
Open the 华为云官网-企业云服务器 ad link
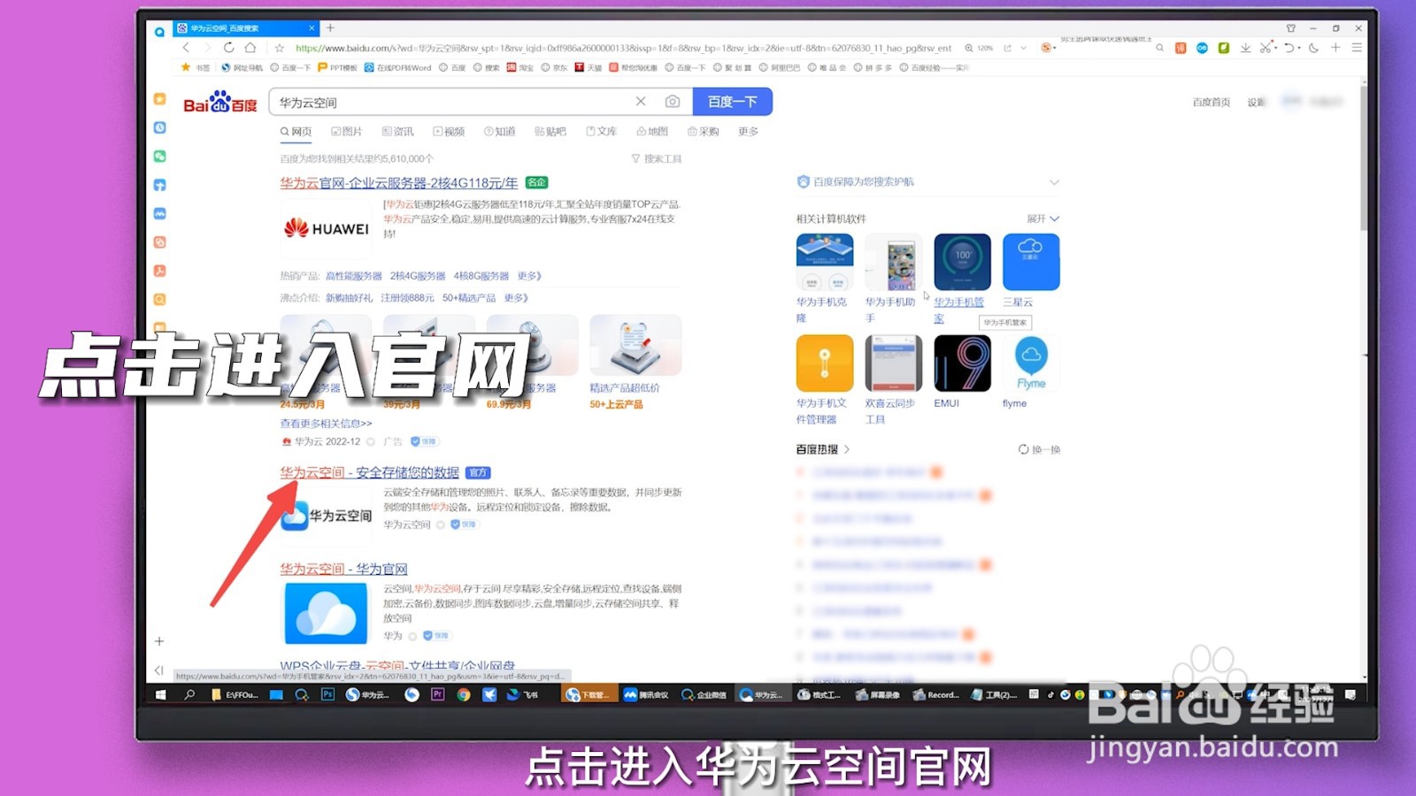399,183
